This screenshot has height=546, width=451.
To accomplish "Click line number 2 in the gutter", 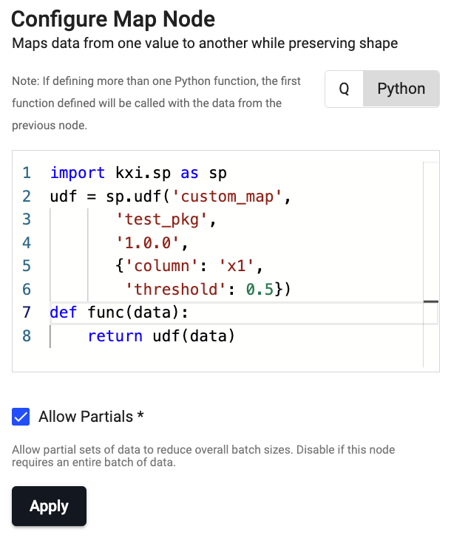I will tap(27, 197).
